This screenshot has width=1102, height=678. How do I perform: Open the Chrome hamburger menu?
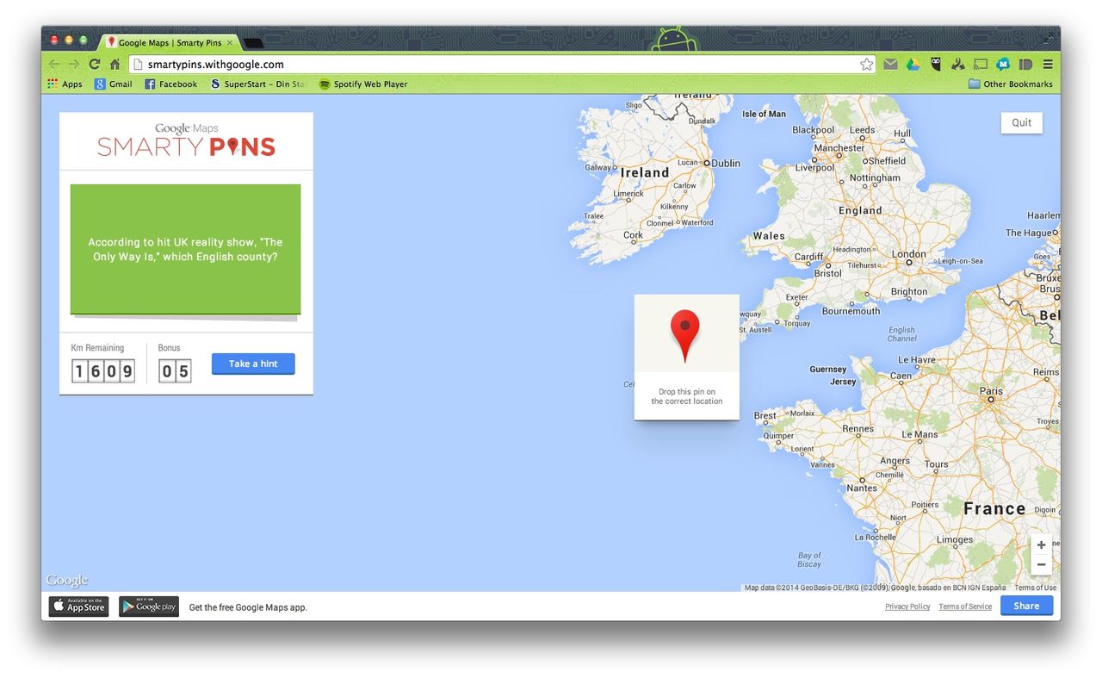[x=1048, y=65]
